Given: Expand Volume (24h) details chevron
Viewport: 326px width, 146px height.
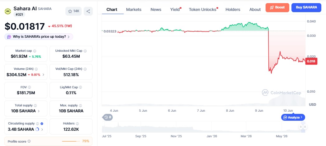Looking at the screenshot, I should (x=43, y=75).
